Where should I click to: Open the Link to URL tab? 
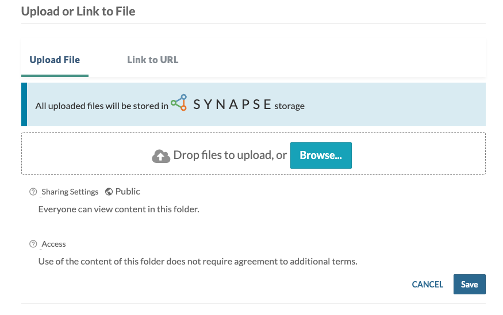[x=153, y=60]
